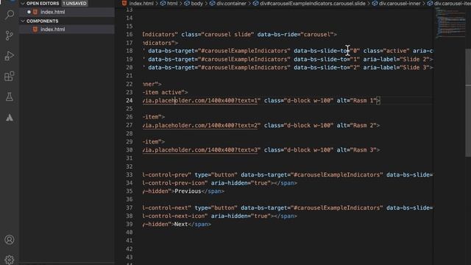Click "-item active" text on line 23
The height and width of the screenshot is (265, 471).
[x=163, y=93]
